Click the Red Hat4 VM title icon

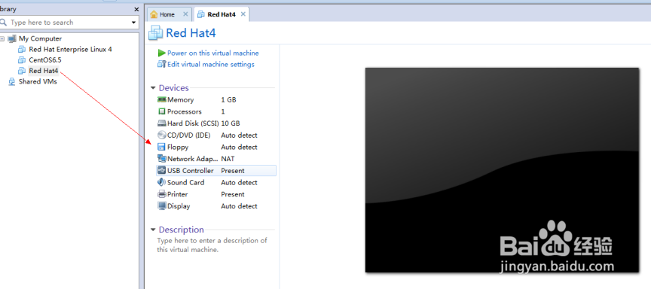pyautogui.click(x=156, y=33)
